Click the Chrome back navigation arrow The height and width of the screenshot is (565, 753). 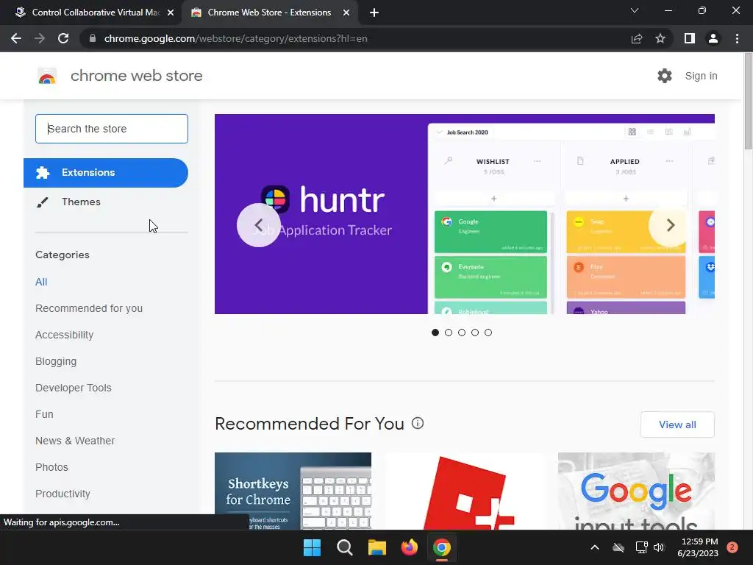[16, 38]
